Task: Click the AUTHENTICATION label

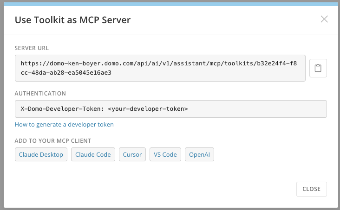Action: coord(40,94)
